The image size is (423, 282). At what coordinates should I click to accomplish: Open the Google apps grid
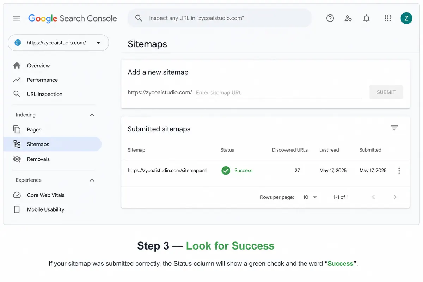tap(388, 18)
